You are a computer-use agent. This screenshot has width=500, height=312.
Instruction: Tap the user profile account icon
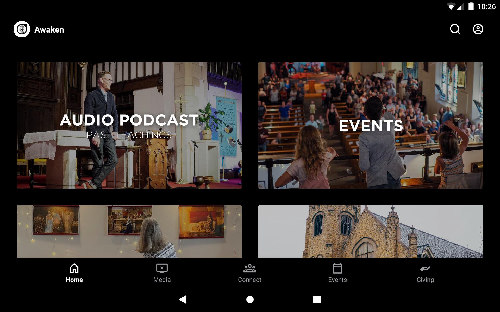478,29
